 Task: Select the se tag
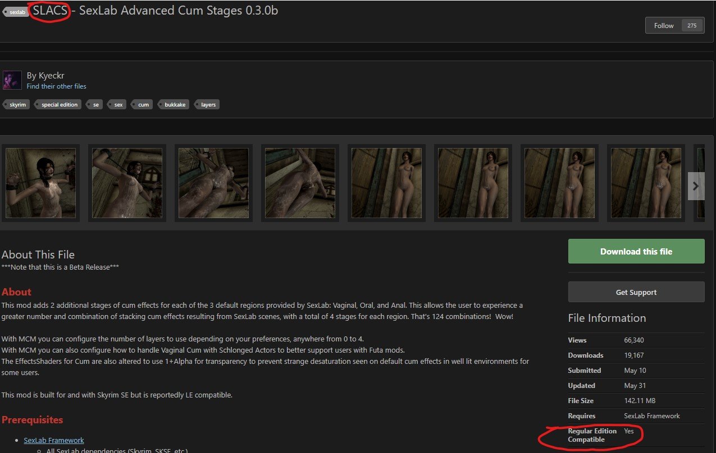95,105
